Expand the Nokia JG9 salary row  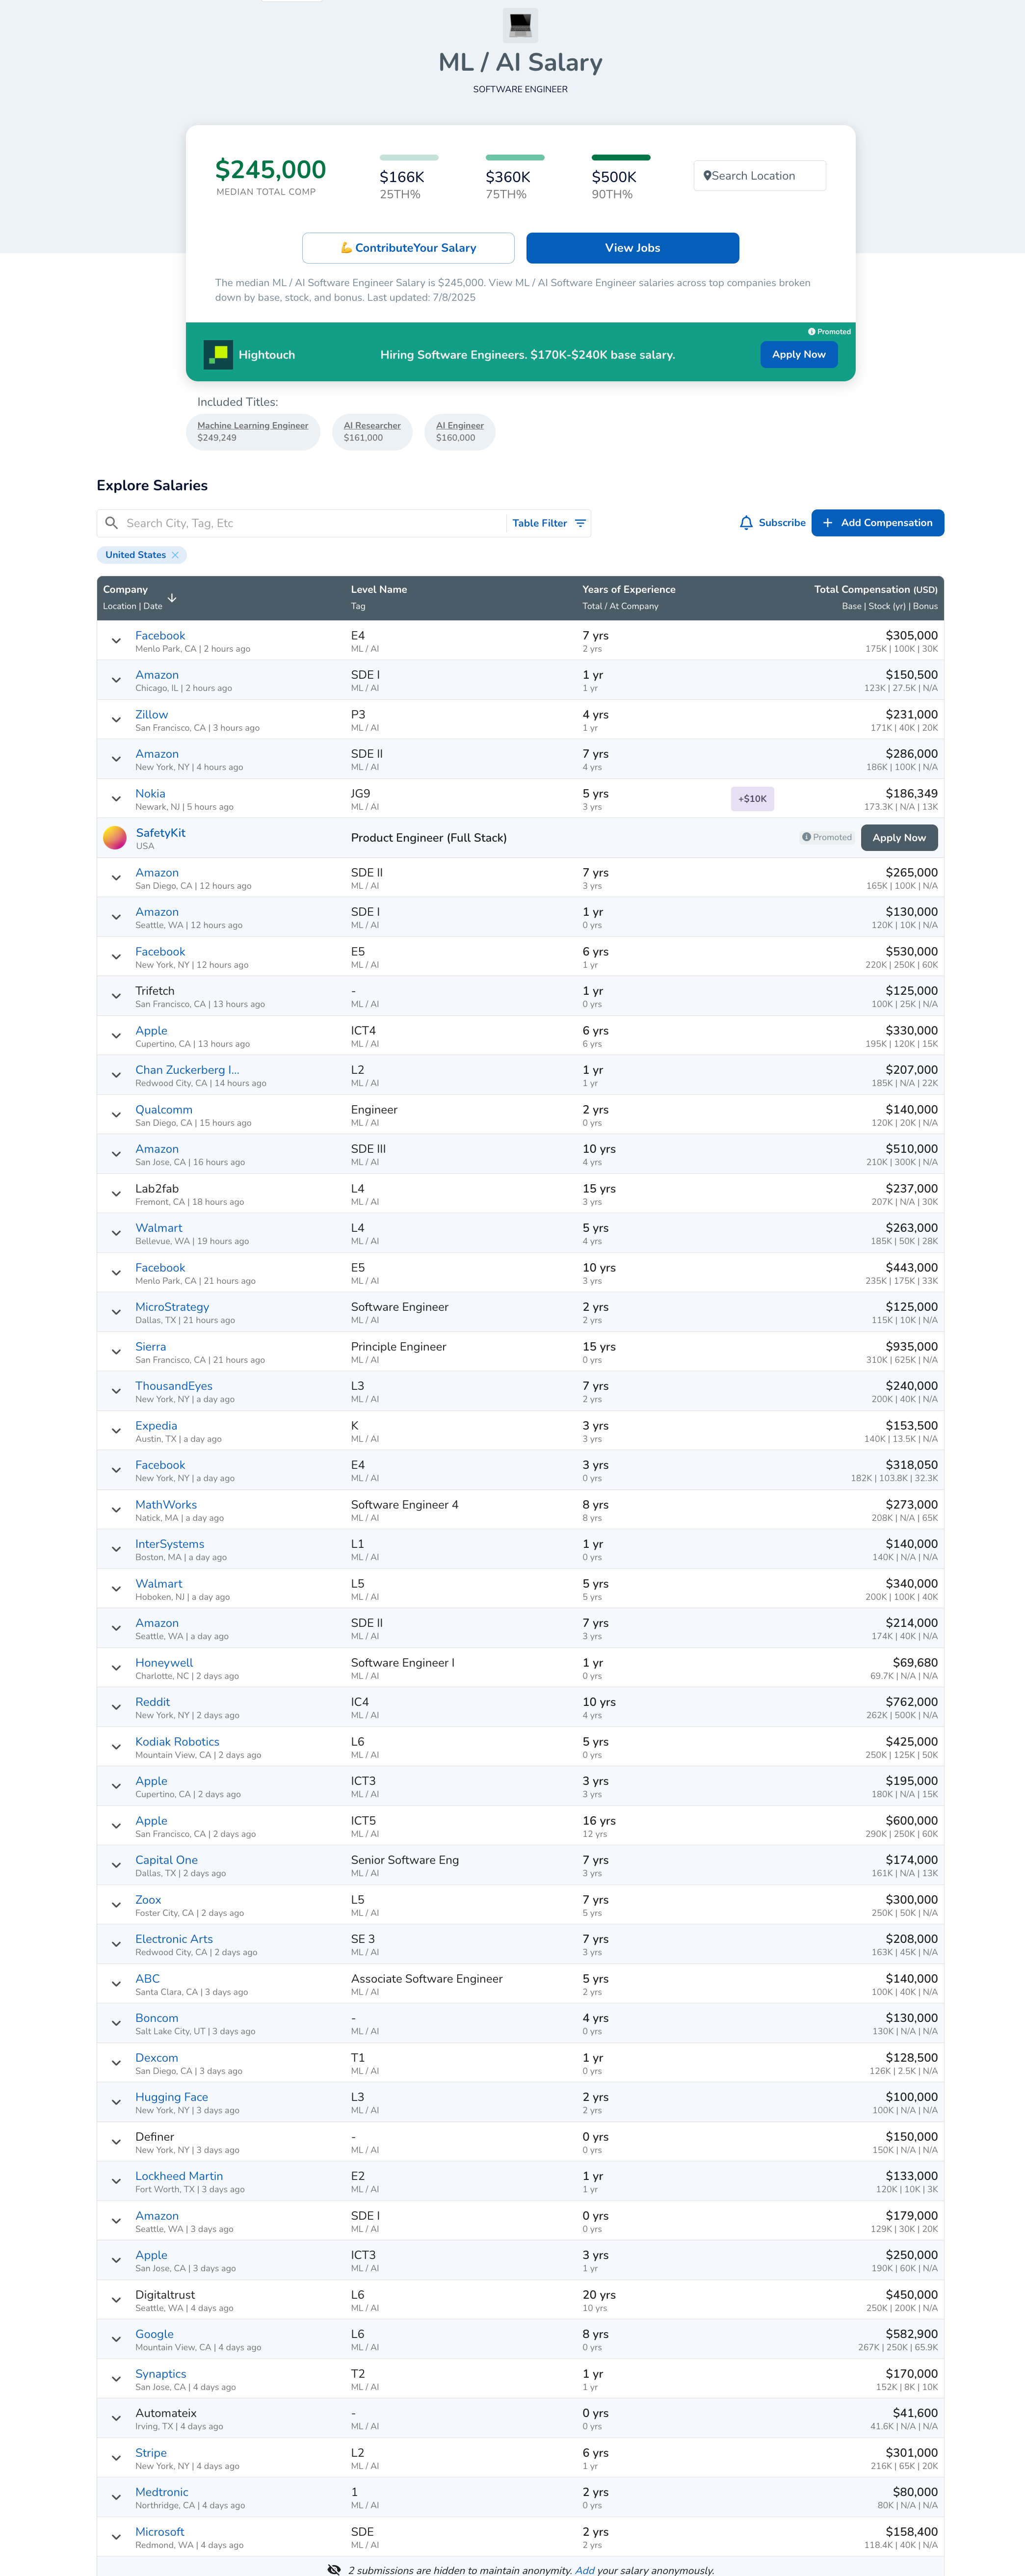116,799
